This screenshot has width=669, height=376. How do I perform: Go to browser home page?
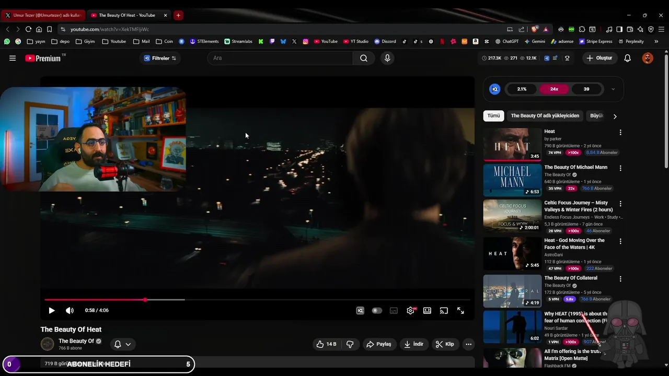click(x=39, y=29)
